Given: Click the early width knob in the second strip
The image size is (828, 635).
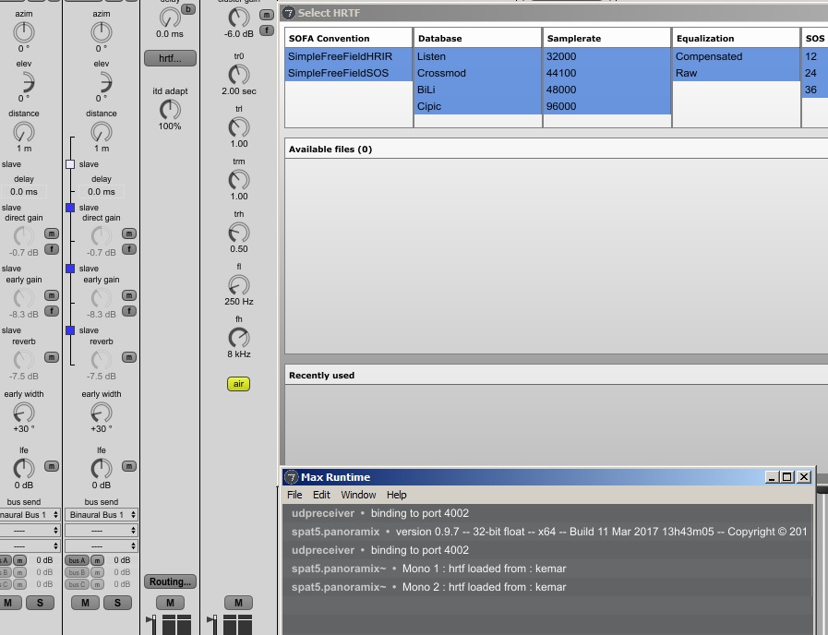Looking at the screenshot, I should [x=102, y=413].
